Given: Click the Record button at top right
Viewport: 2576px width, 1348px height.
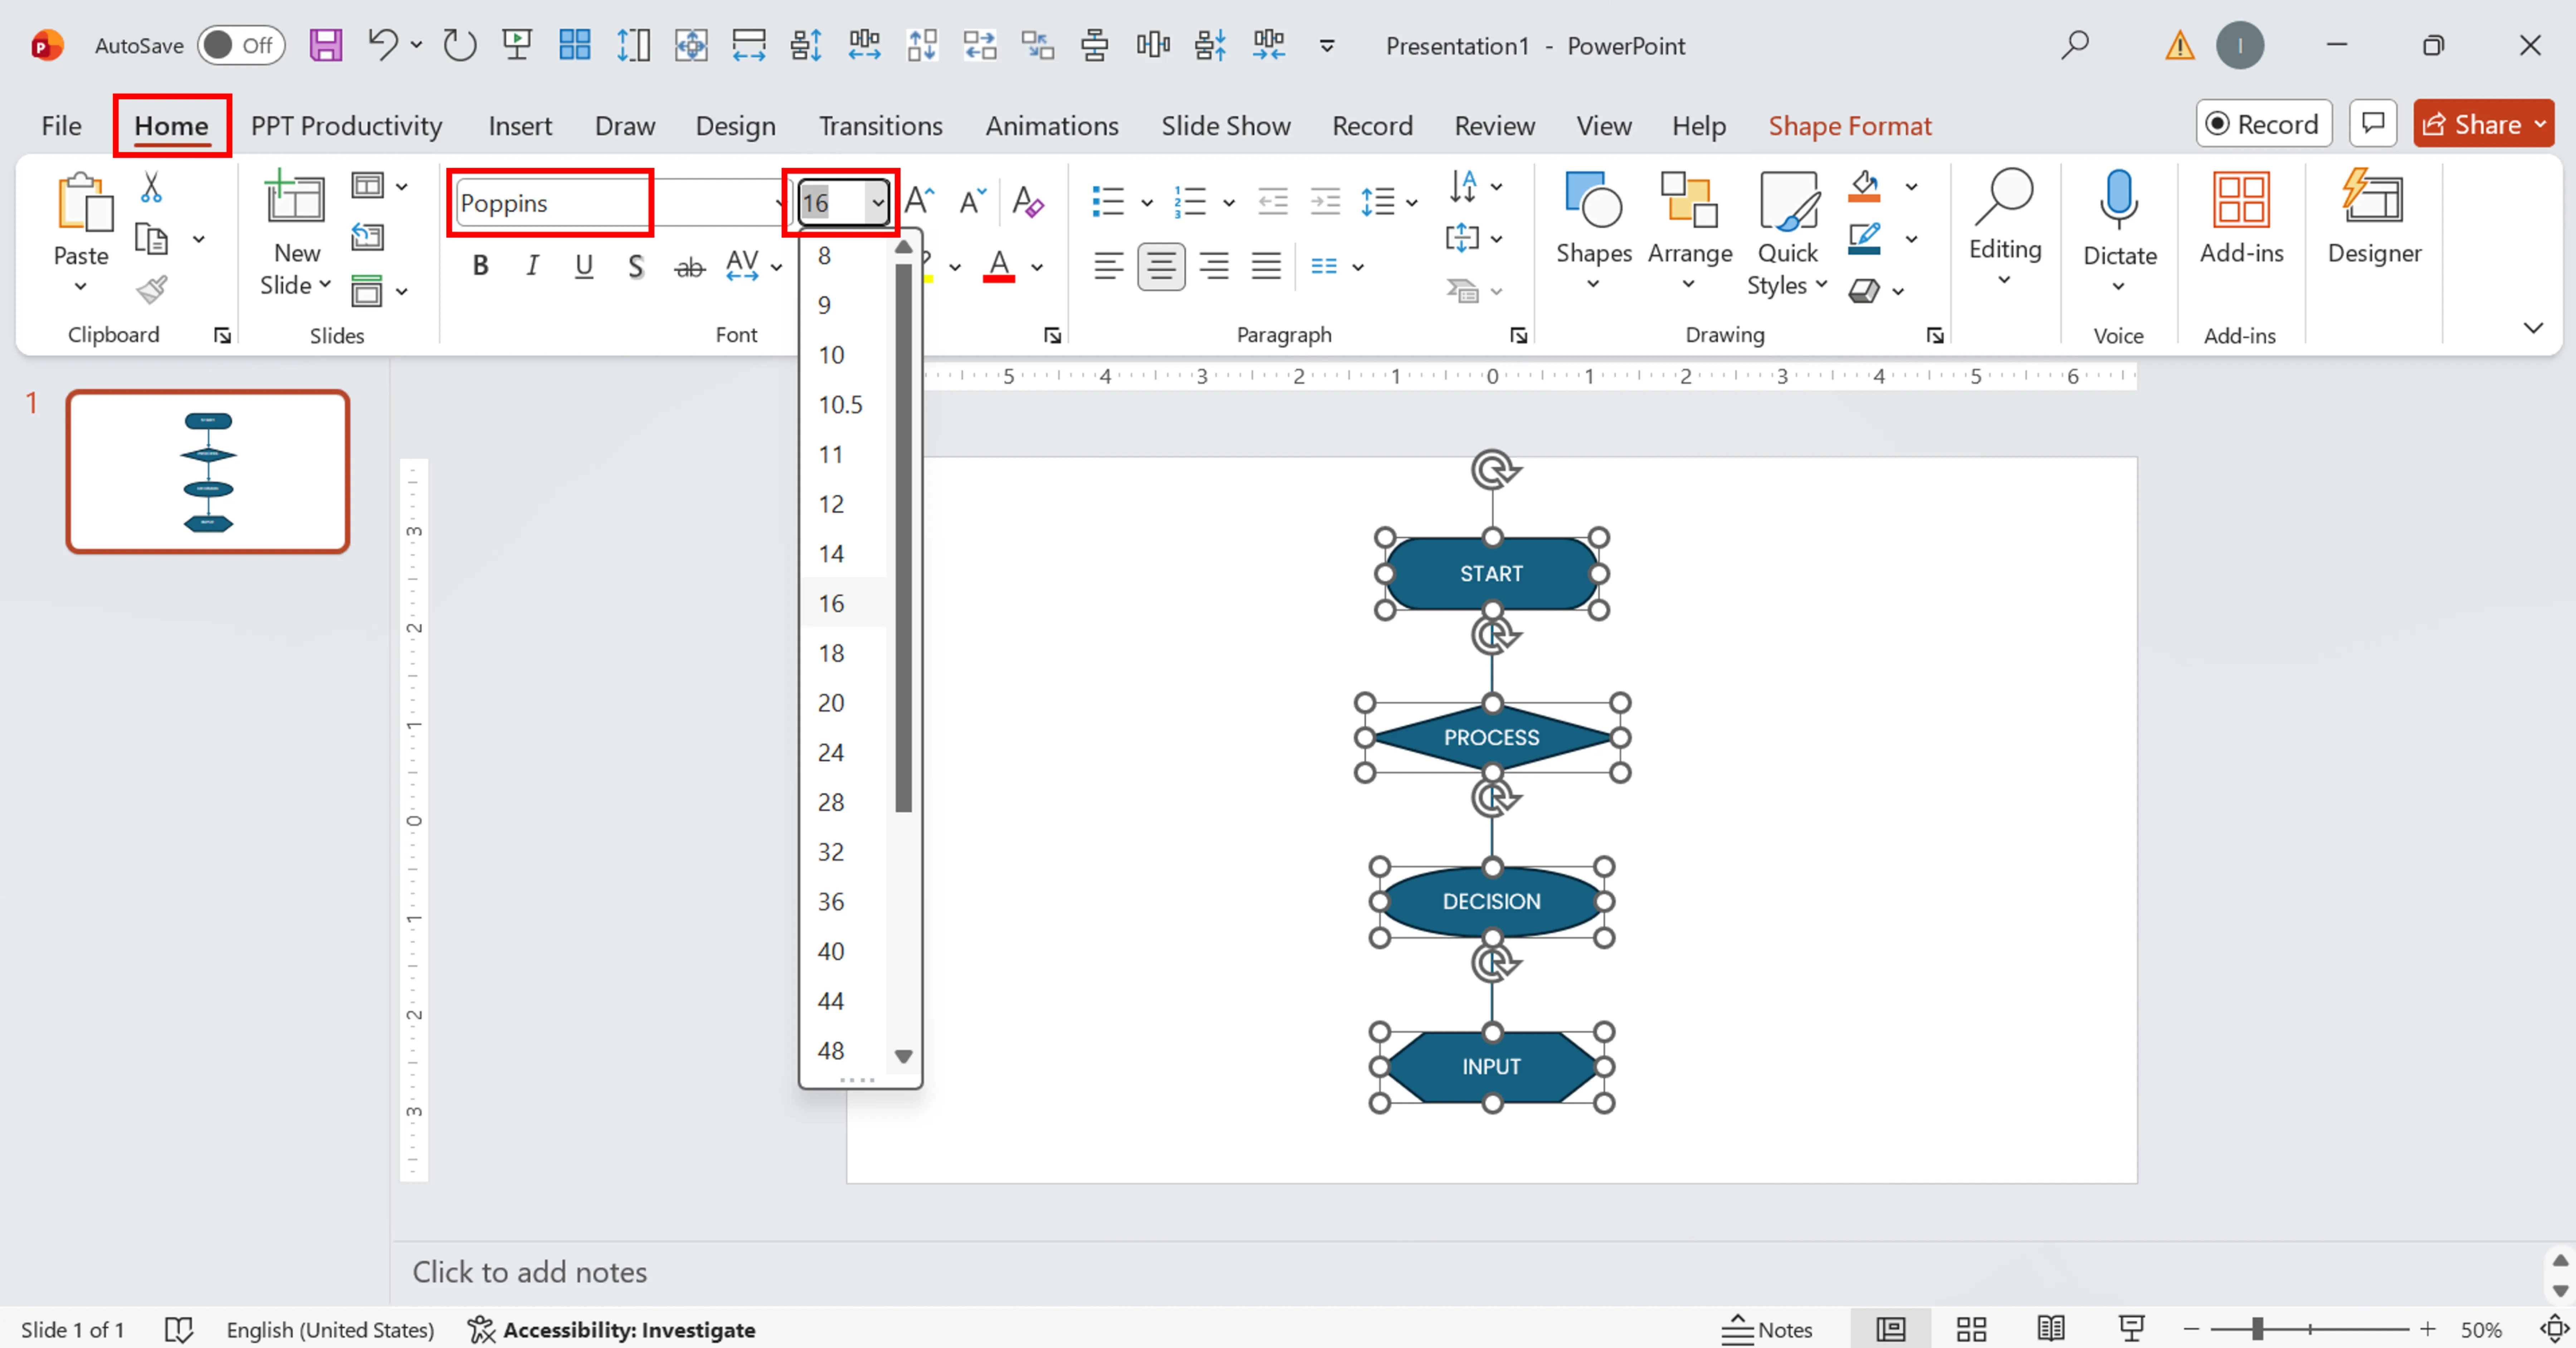Looking at the screenshot, I should coord(2264,124).
